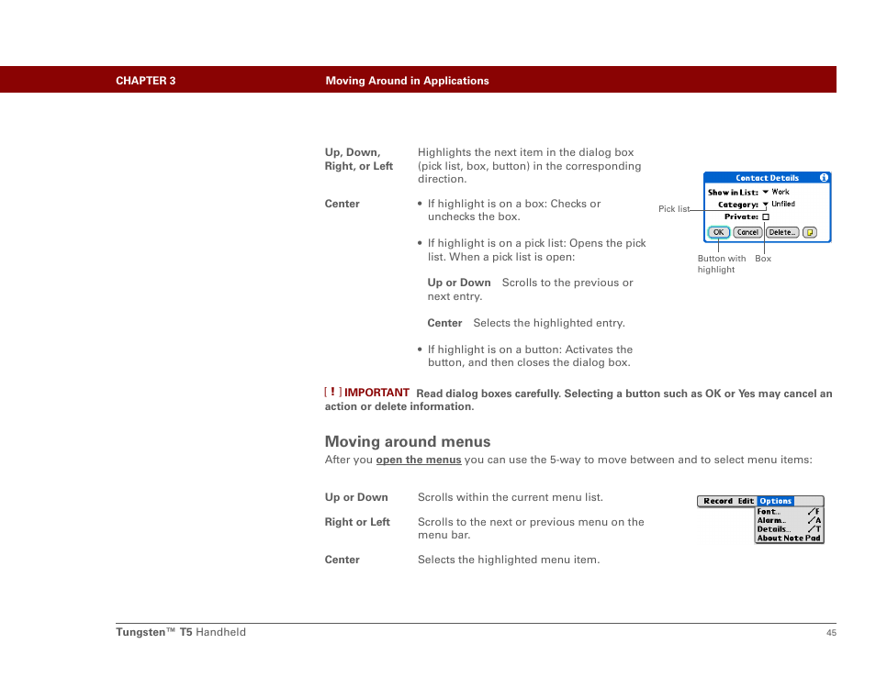The width and height of the screenshot is (876, 677).
Task: Click the 'Unfiled' category value
Action: click(x=783, y=204)
